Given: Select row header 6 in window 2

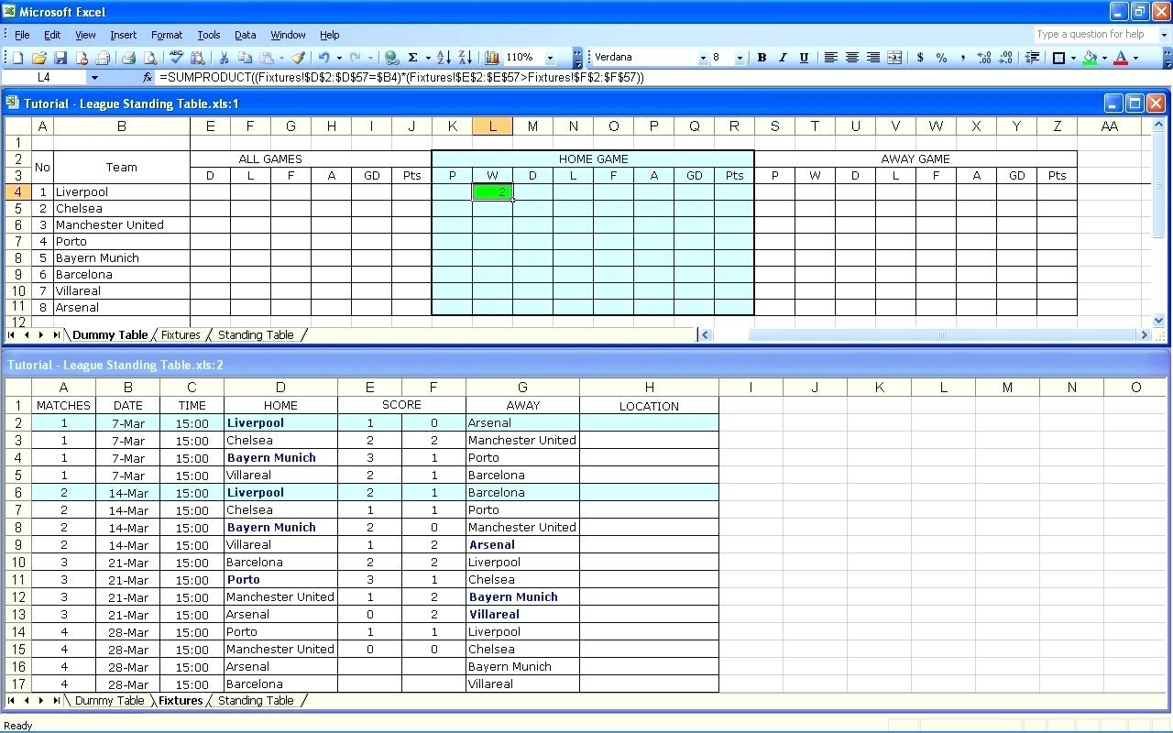Looking at the screenshot, I should pyautogui.click(x=17, y=493).
